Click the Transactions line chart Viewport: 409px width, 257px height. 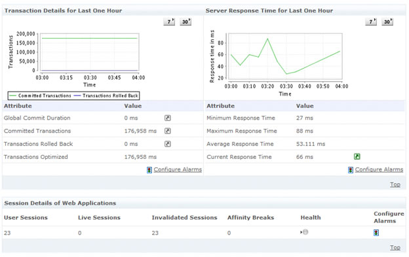(89, 52)
